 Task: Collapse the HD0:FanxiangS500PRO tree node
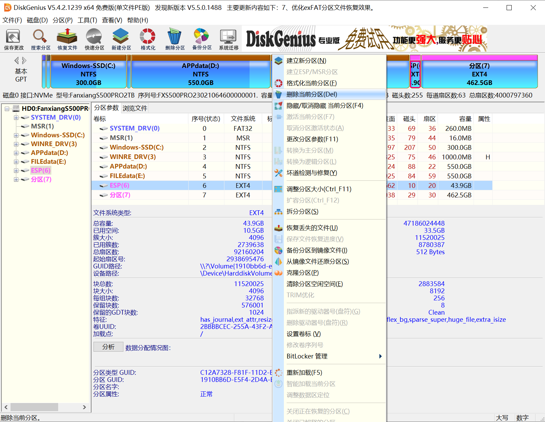pos(7,109)
